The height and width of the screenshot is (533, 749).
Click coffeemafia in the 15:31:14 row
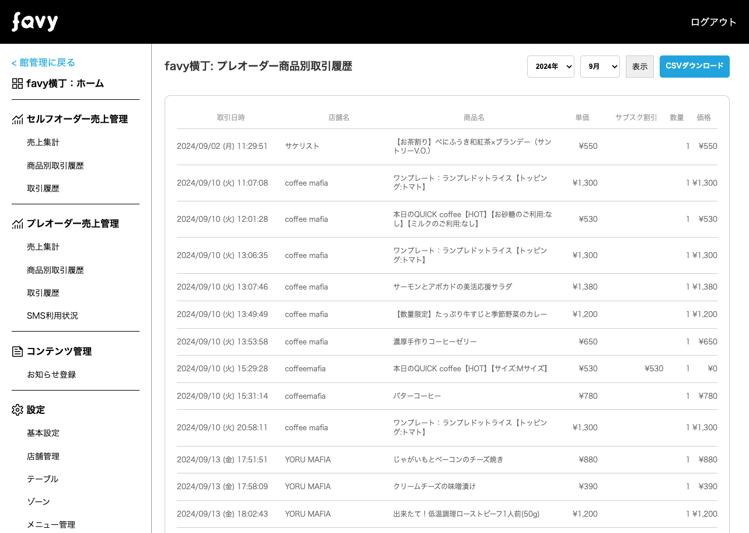click(x=305, y=396)
